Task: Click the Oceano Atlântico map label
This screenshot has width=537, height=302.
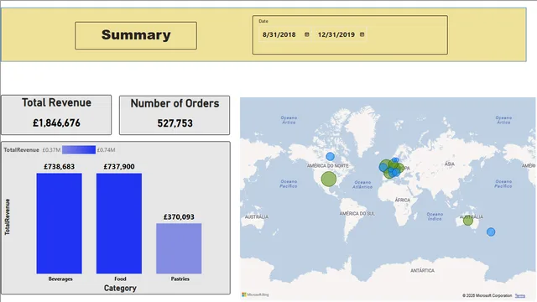Action: click(362, 185)
